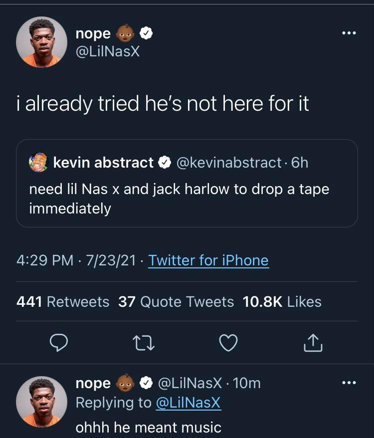This screenshot has width=374, height=438.
Task: Tap kevin abstract's small avatar
Action: point(38,163)
